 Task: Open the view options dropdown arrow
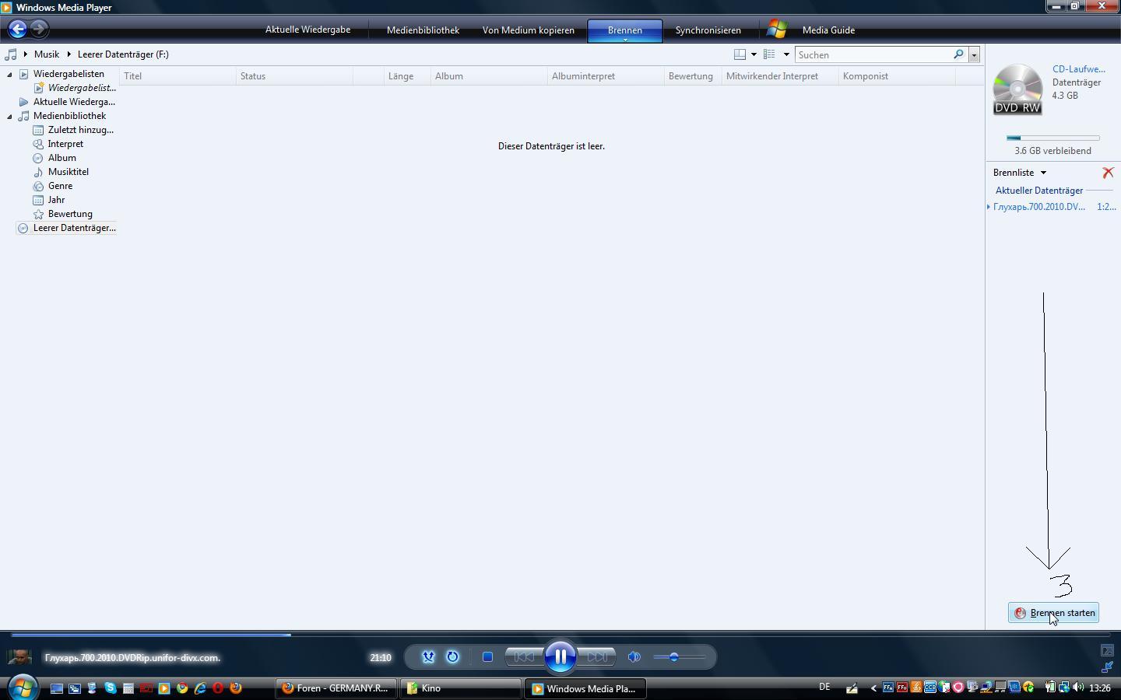pyautogui.click(x=786, y=54)
